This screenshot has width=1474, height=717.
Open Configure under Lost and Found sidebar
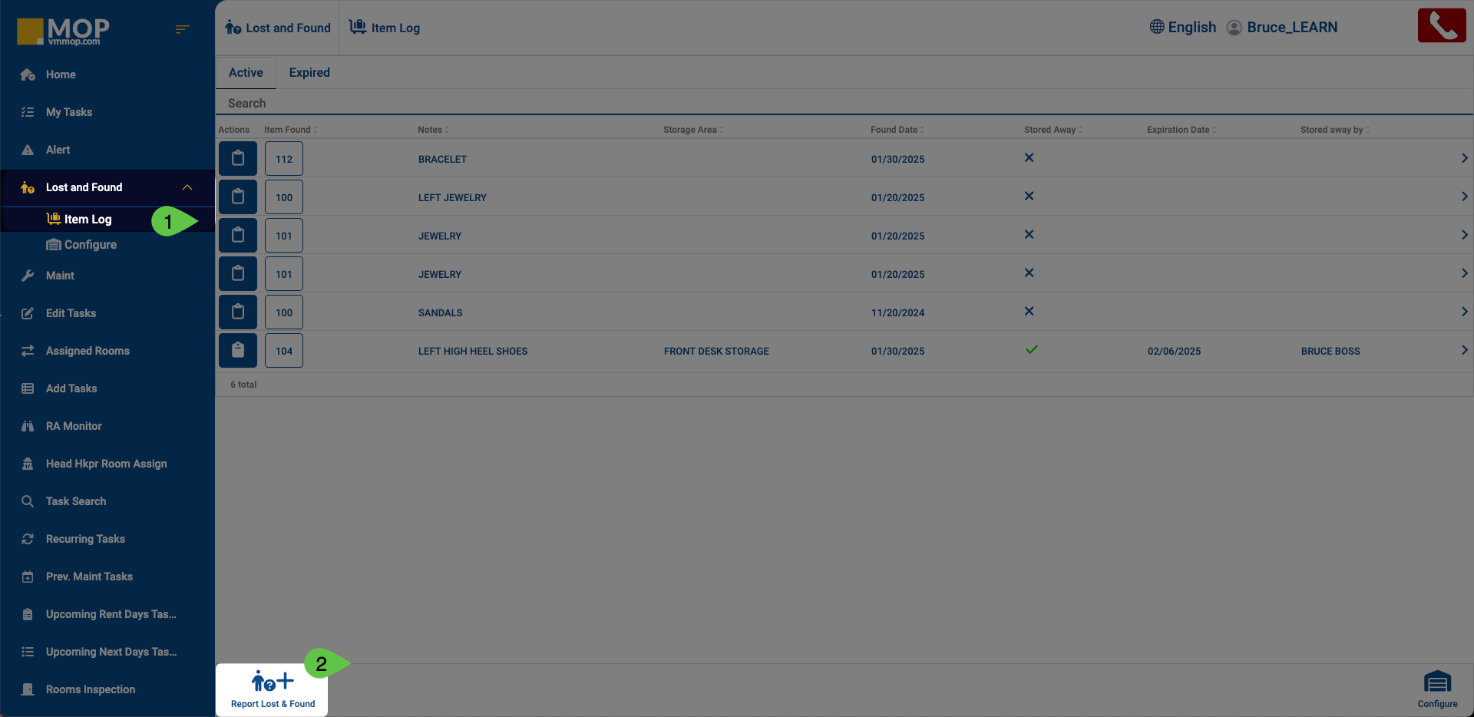(90, 245)
